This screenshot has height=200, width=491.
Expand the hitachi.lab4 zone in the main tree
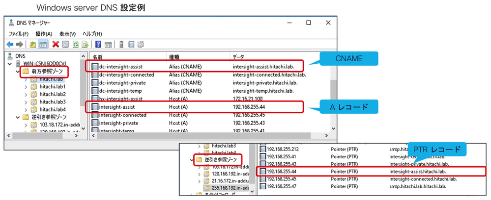[26, 110]
